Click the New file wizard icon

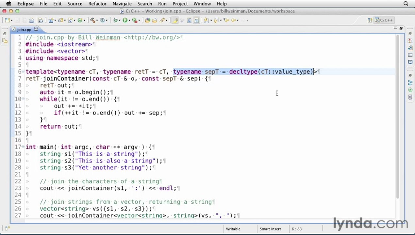pos(7,20)
